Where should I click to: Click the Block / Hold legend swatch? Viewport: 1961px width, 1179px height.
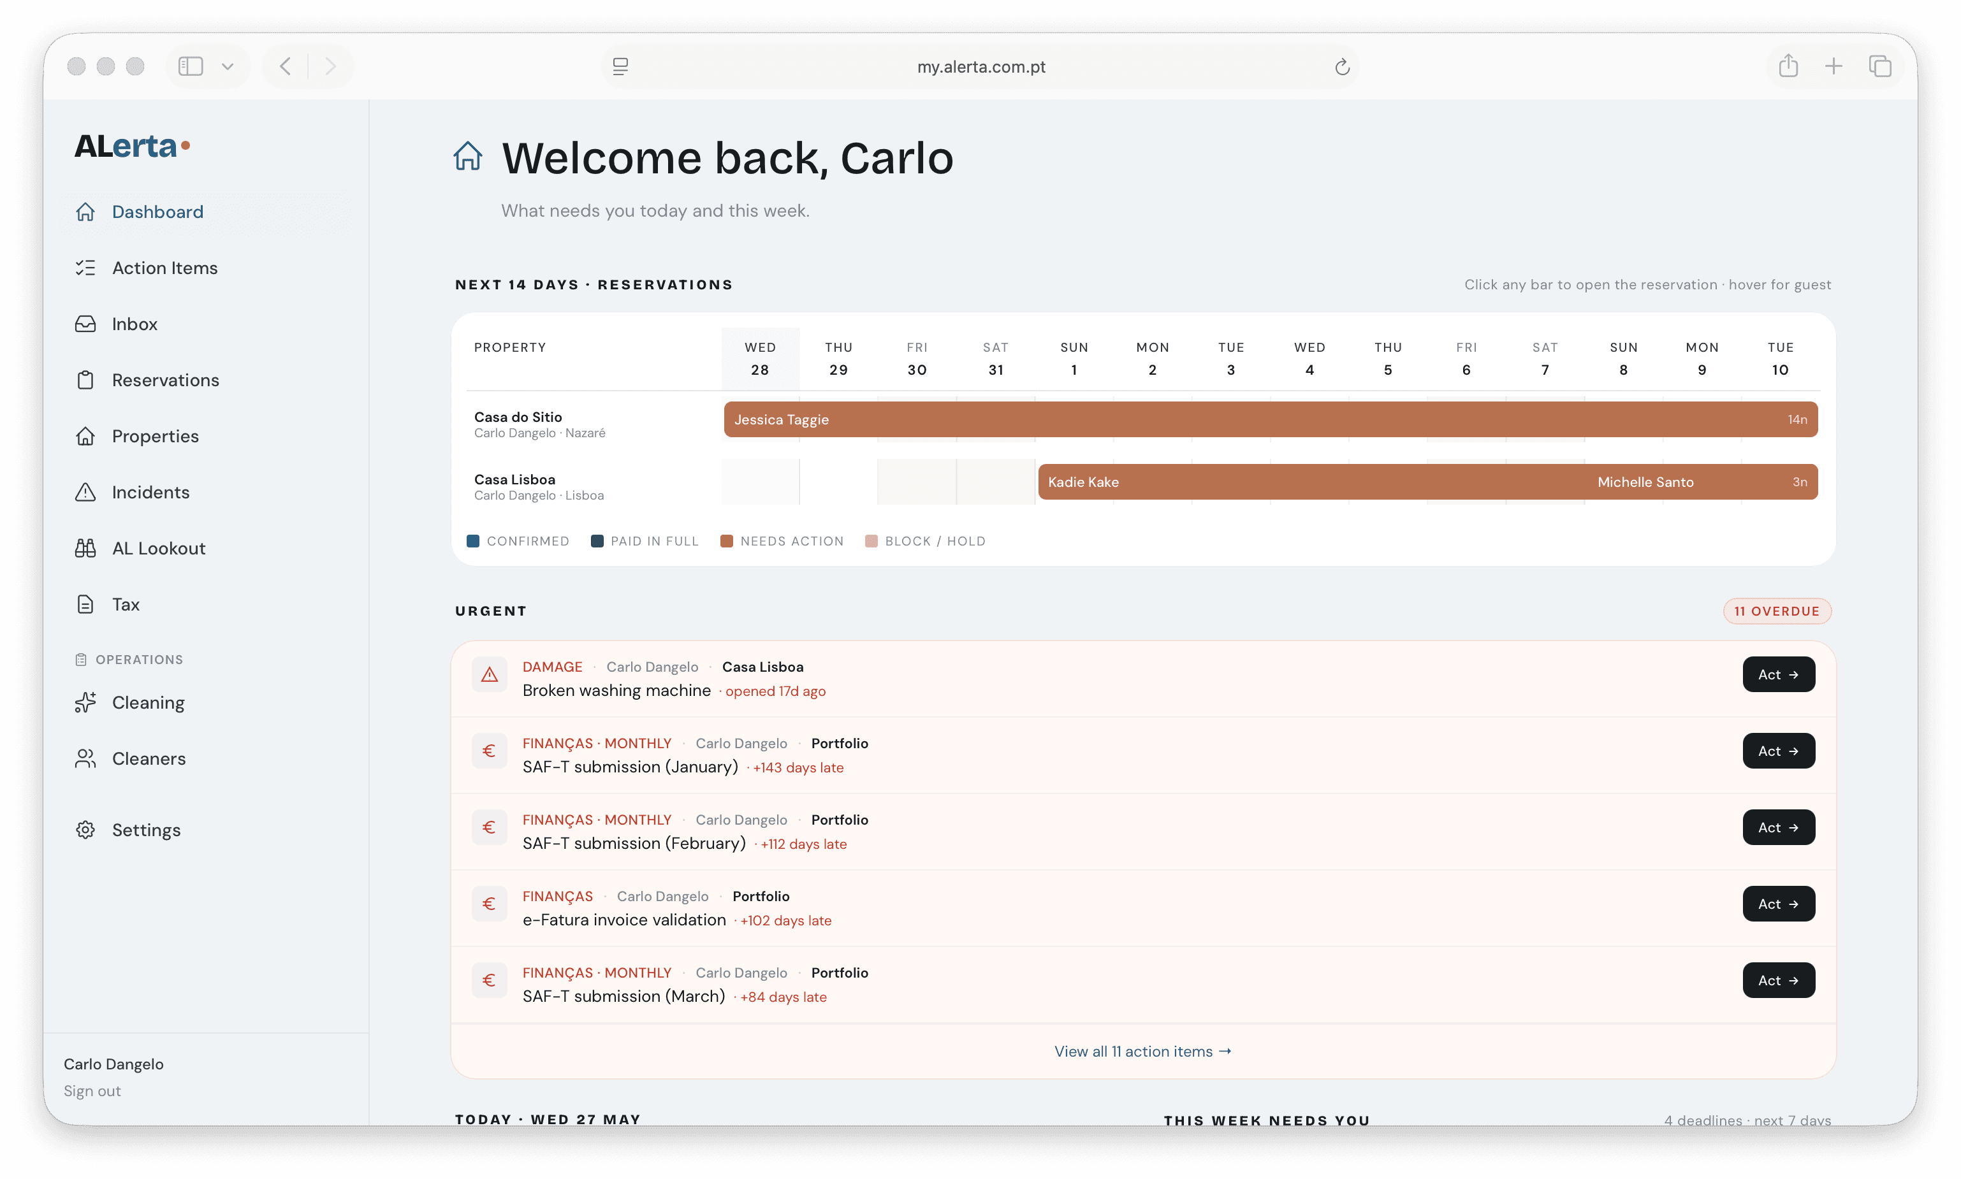(871, 541)
